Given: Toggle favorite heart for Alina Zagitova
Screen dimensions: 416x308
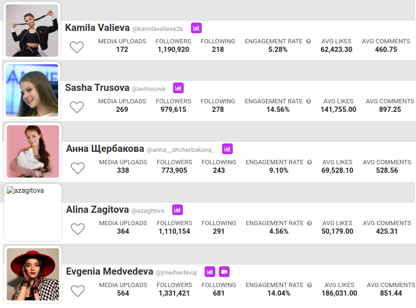Looking at the screenshot, I should coord(78,229).
